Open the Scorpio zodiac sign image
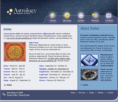Viewport: 118px width, 102px height. pyautogui.click(x=15, y=52)
